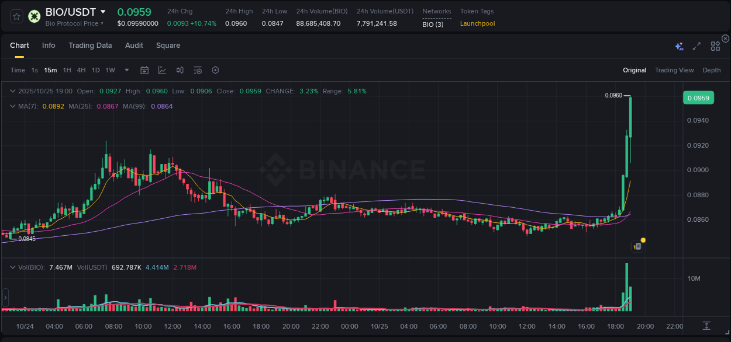Collapse the volume panel chevron
731x342 pixels.
click(x=13, y=267)
